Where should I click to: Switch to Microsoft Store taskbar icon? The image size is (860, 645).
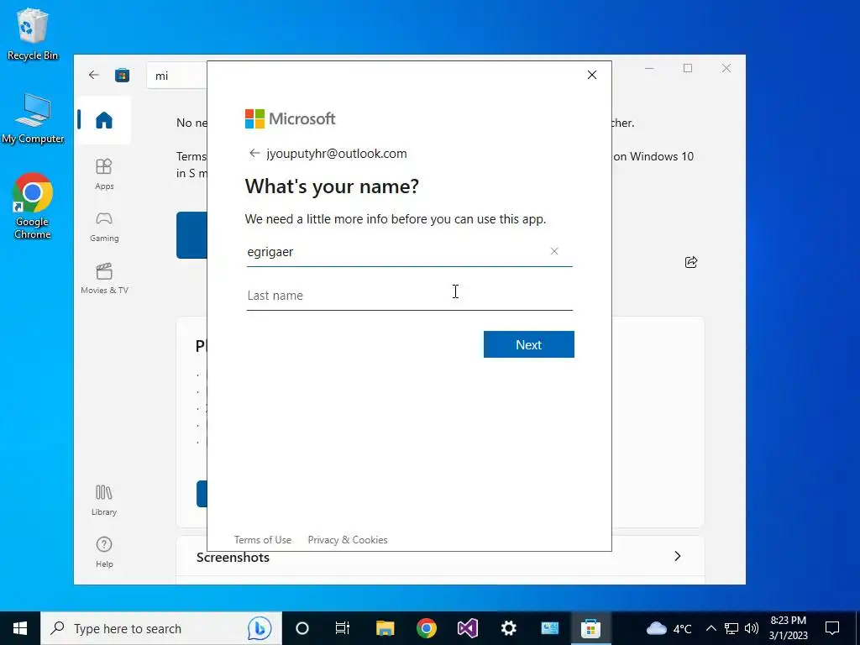click(x=590, y=628)
